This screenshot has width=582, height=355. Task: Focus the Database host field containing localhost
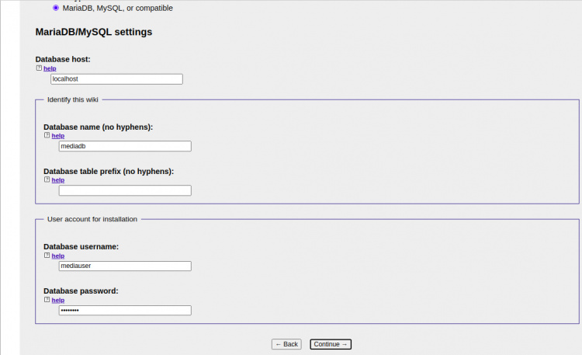click(x=116, y=78)
